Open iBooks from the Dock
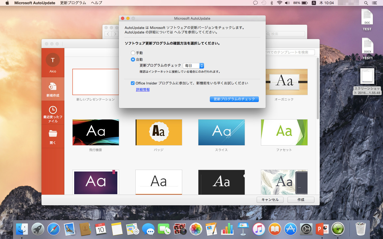Viewport: 383px width, 239px height. pos(275,229)
